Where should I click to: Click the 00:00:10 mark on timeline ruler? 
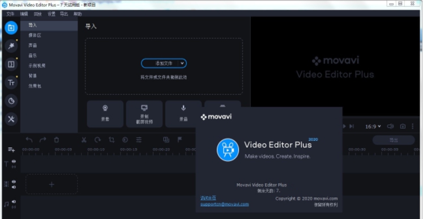click(96, 150)
